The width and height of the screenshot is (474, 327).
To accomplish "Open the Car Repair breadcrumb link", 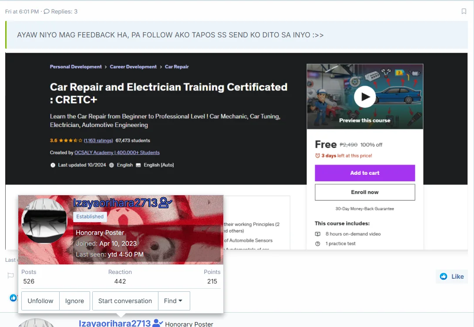I will [x=177, y=67].
